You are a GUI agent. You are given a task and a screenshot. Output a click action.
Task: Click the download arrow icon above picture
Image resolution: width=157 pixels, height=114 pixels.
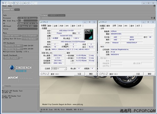[154, 18]
